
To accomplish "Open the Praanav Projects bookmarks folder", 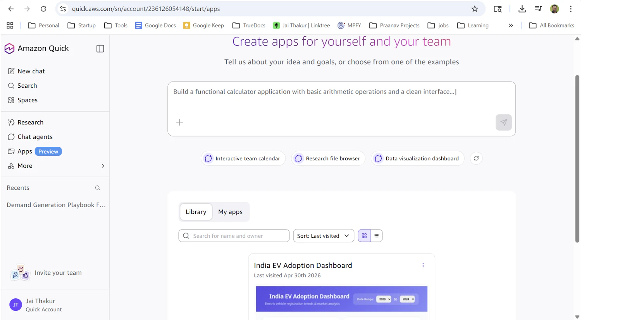I will pyautogui.click(x=394, y=26).
